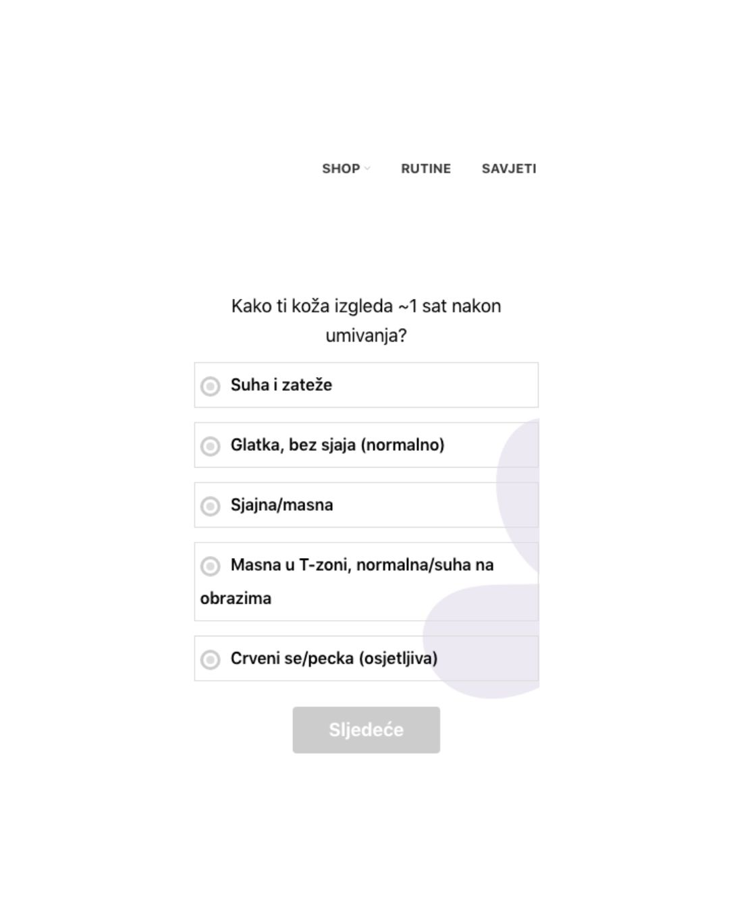The height and width of the screenshot is (911, 729).
Task: Expand the chevron next to SHOP
Action: click(367, 169)
